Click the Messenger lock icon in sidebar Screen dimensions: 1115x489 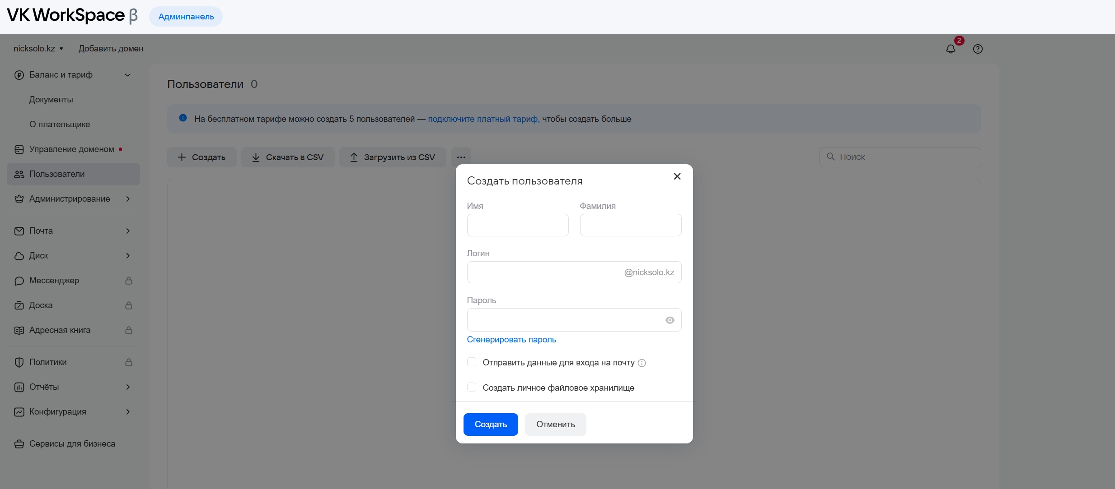[129, 281]
